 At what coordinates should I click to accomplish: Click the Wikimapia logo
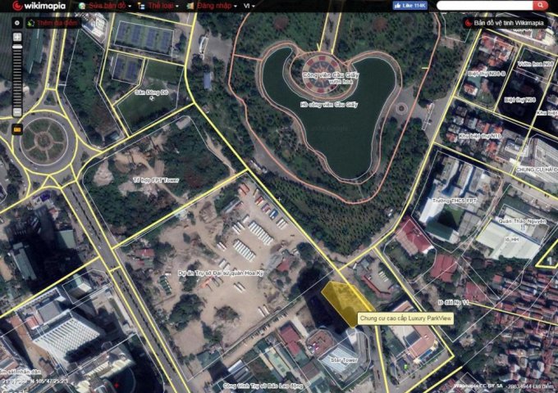pos(39,6)
